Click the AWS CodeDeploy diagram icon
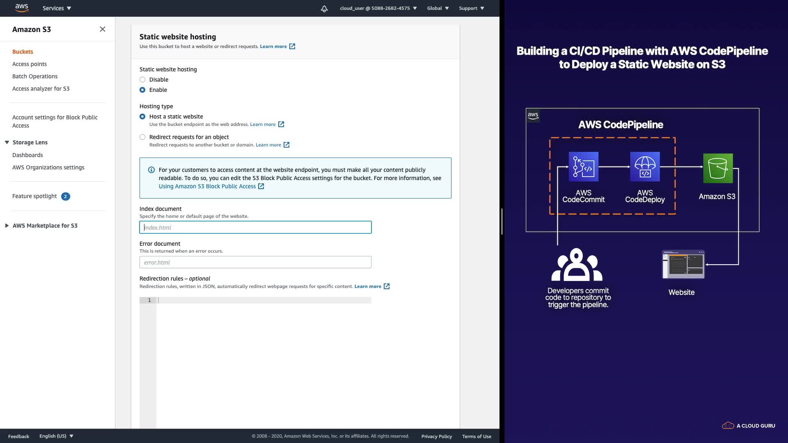 pos(645,167)
